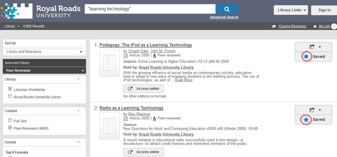Screen dimensions: 337x157
Task: Click the share icon for the Radio result
Action: tap(312, 110)
